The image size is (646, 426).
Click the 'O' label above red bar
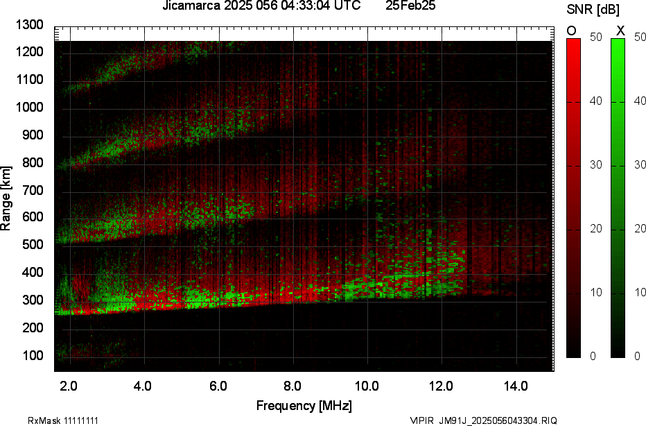(x=571, y=31)
